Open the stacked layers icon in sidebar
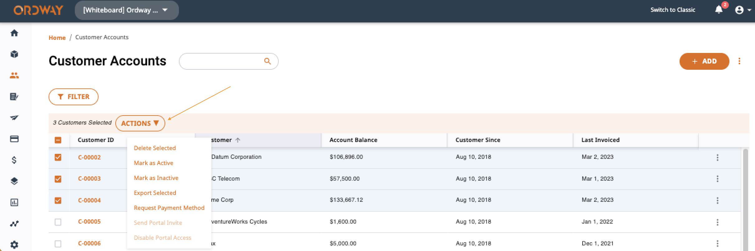This screenshot has width=755, height=251. pos(14,181)
